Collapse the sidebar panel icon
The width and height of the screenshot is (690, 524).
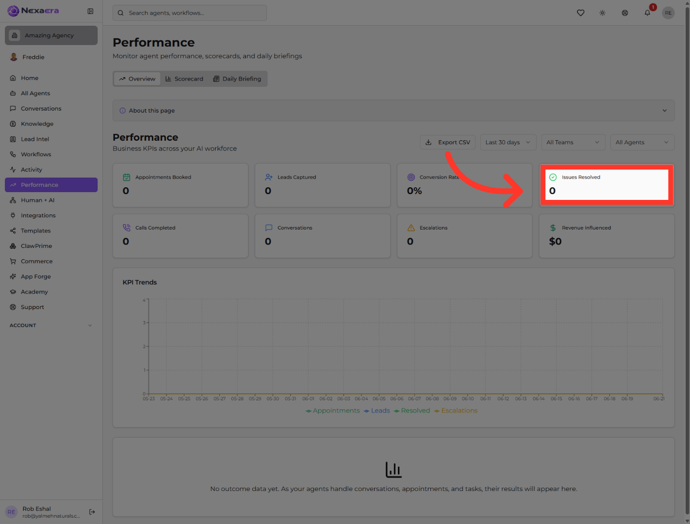click(90, 11)
